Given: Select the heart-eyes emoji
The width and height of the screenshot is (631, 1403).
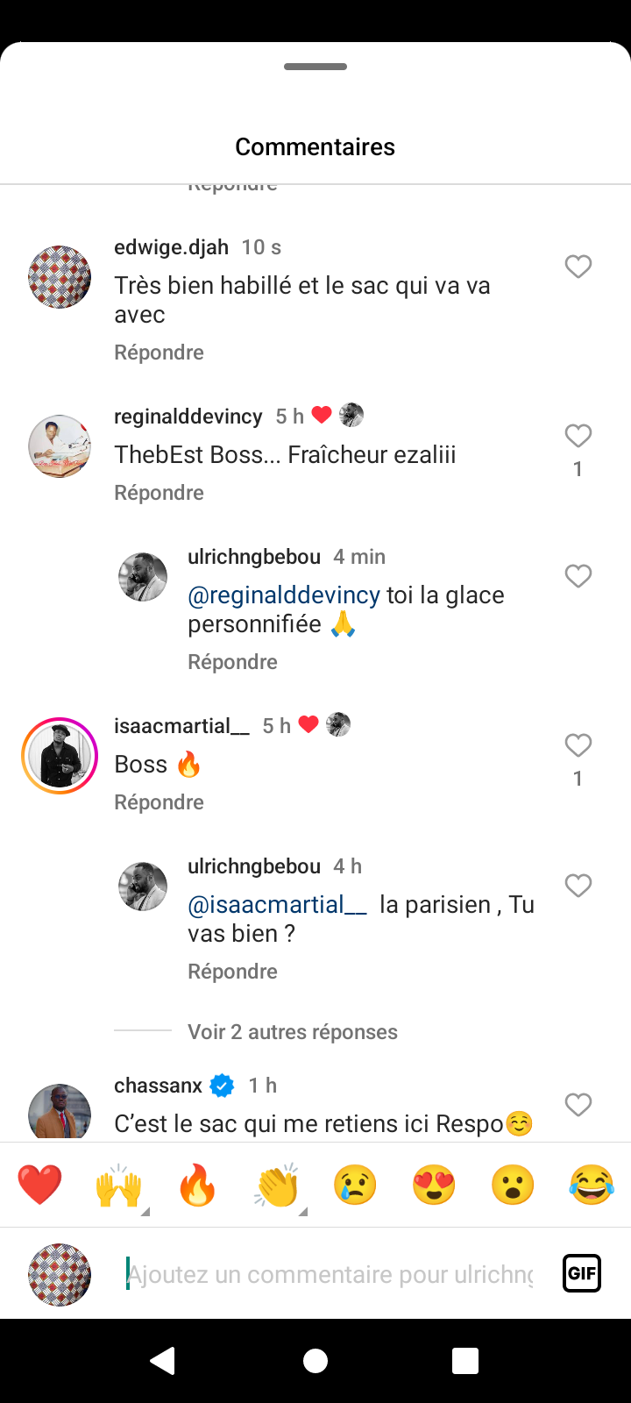Looking at the screenshot, I should point(434,1186).
